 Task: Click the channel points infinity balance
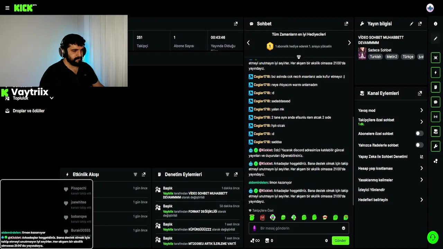pos(255,241)
